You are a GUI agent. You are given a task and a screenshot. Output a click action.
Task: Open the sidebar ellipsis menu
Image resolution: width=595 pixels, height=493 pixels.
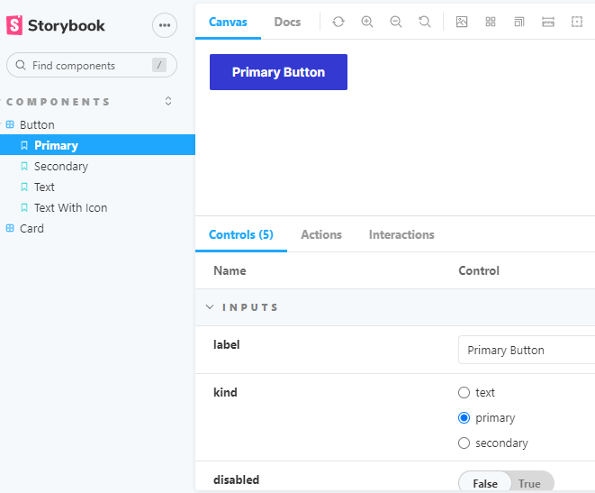click(x=165, y=25)
